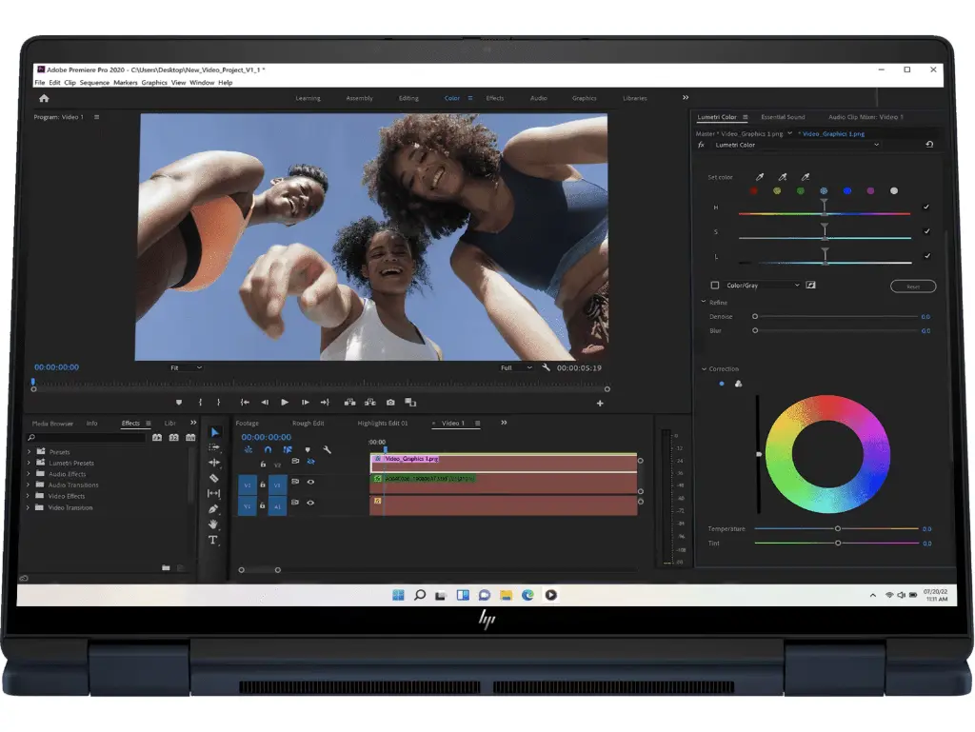This screenshot has height=732, width=975.
Task: Invert the mask next to Color/Gray
Action: [x=811, y=285]
